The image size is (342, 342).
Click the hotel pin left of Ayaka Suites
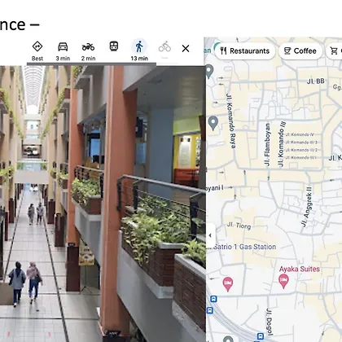coord(228,284)
